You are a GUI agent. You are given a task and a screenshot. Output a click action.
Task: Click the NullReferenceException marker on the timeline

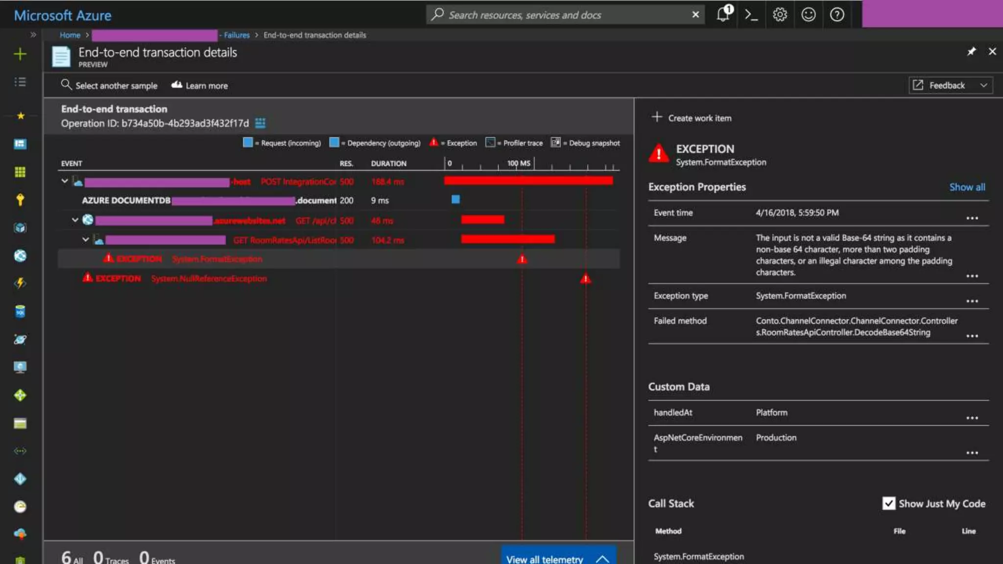(x=585, y=279)
